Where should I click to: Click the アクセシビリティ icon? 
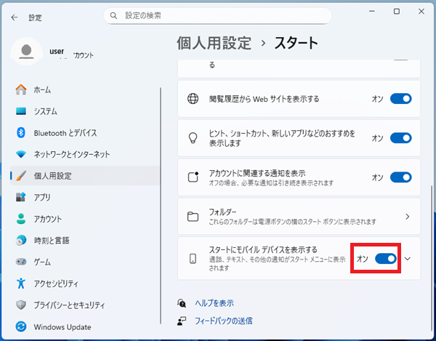pyautogui.click(x=20, y=284)
